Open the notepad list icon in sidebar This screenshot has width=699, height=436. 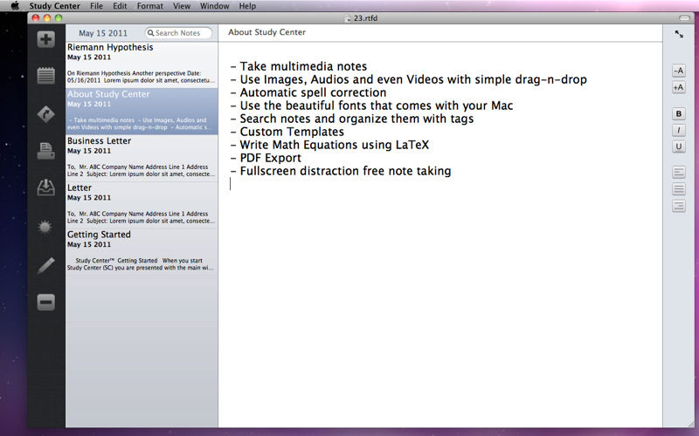(x=46, y=76)
